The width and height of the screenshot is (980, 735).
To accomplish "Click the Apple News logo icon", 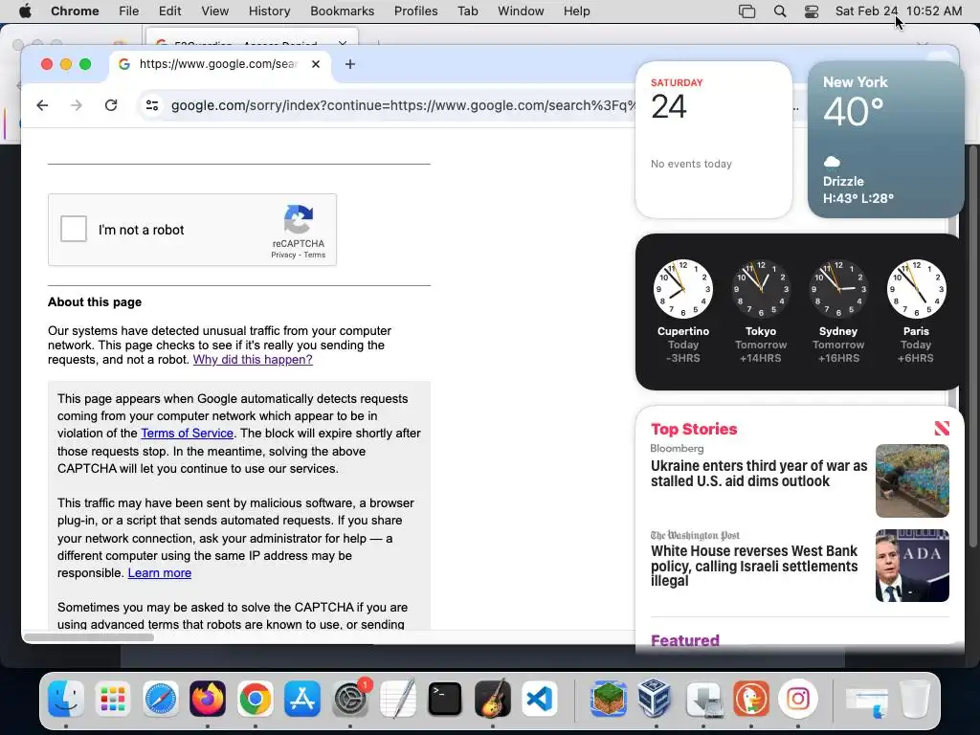I will tap(942, 428).
